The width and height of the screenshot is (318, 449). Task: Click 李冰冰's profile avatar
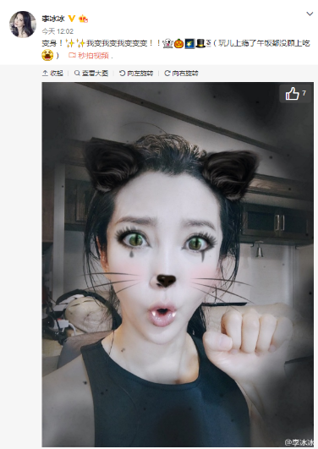coord(23,25)
